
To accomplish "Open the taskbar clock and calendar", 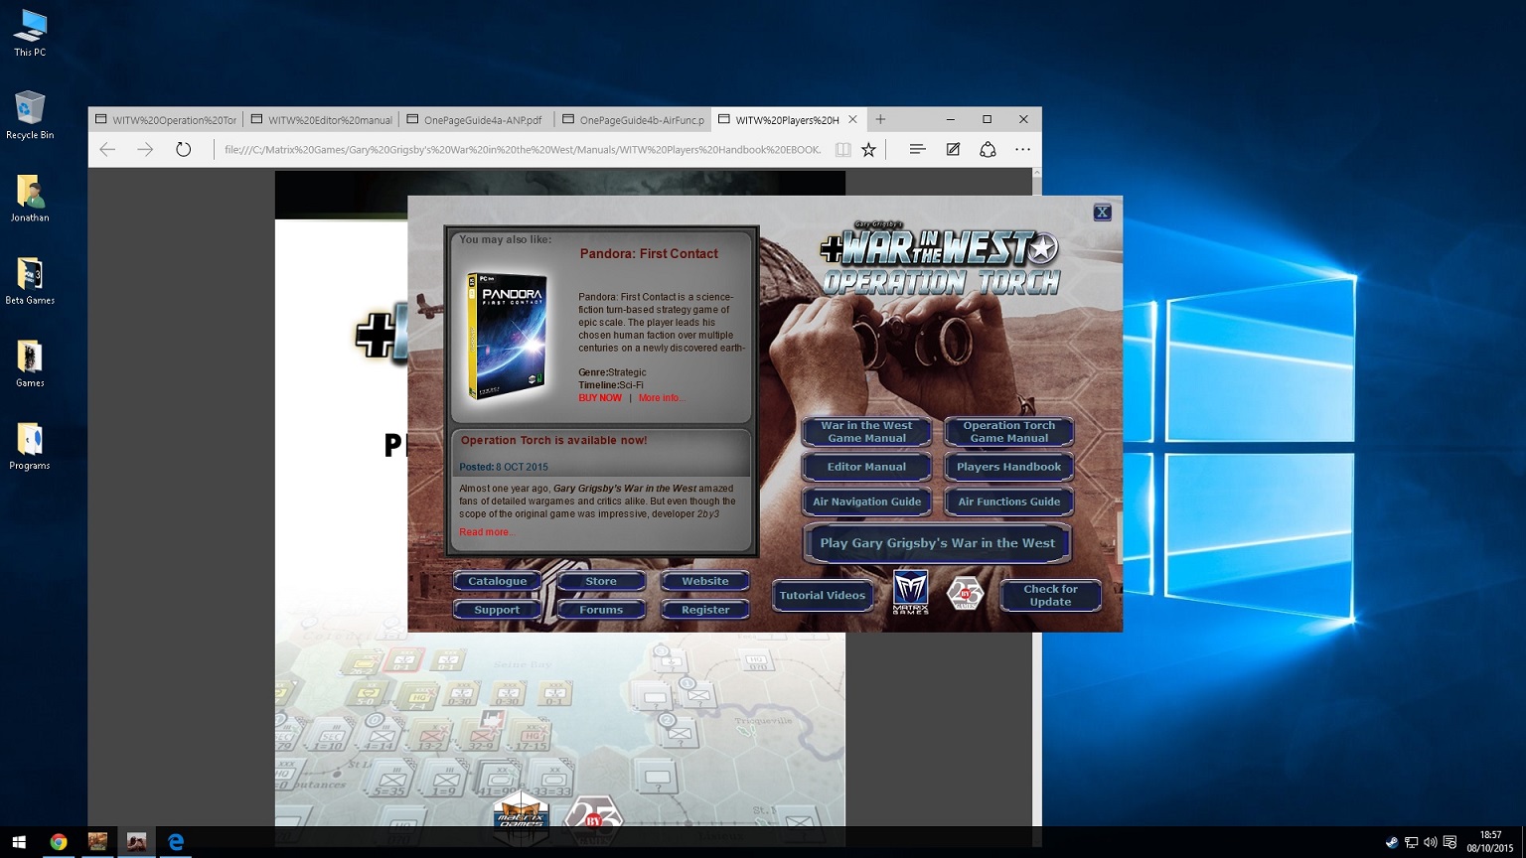I will pos(1490,842).
